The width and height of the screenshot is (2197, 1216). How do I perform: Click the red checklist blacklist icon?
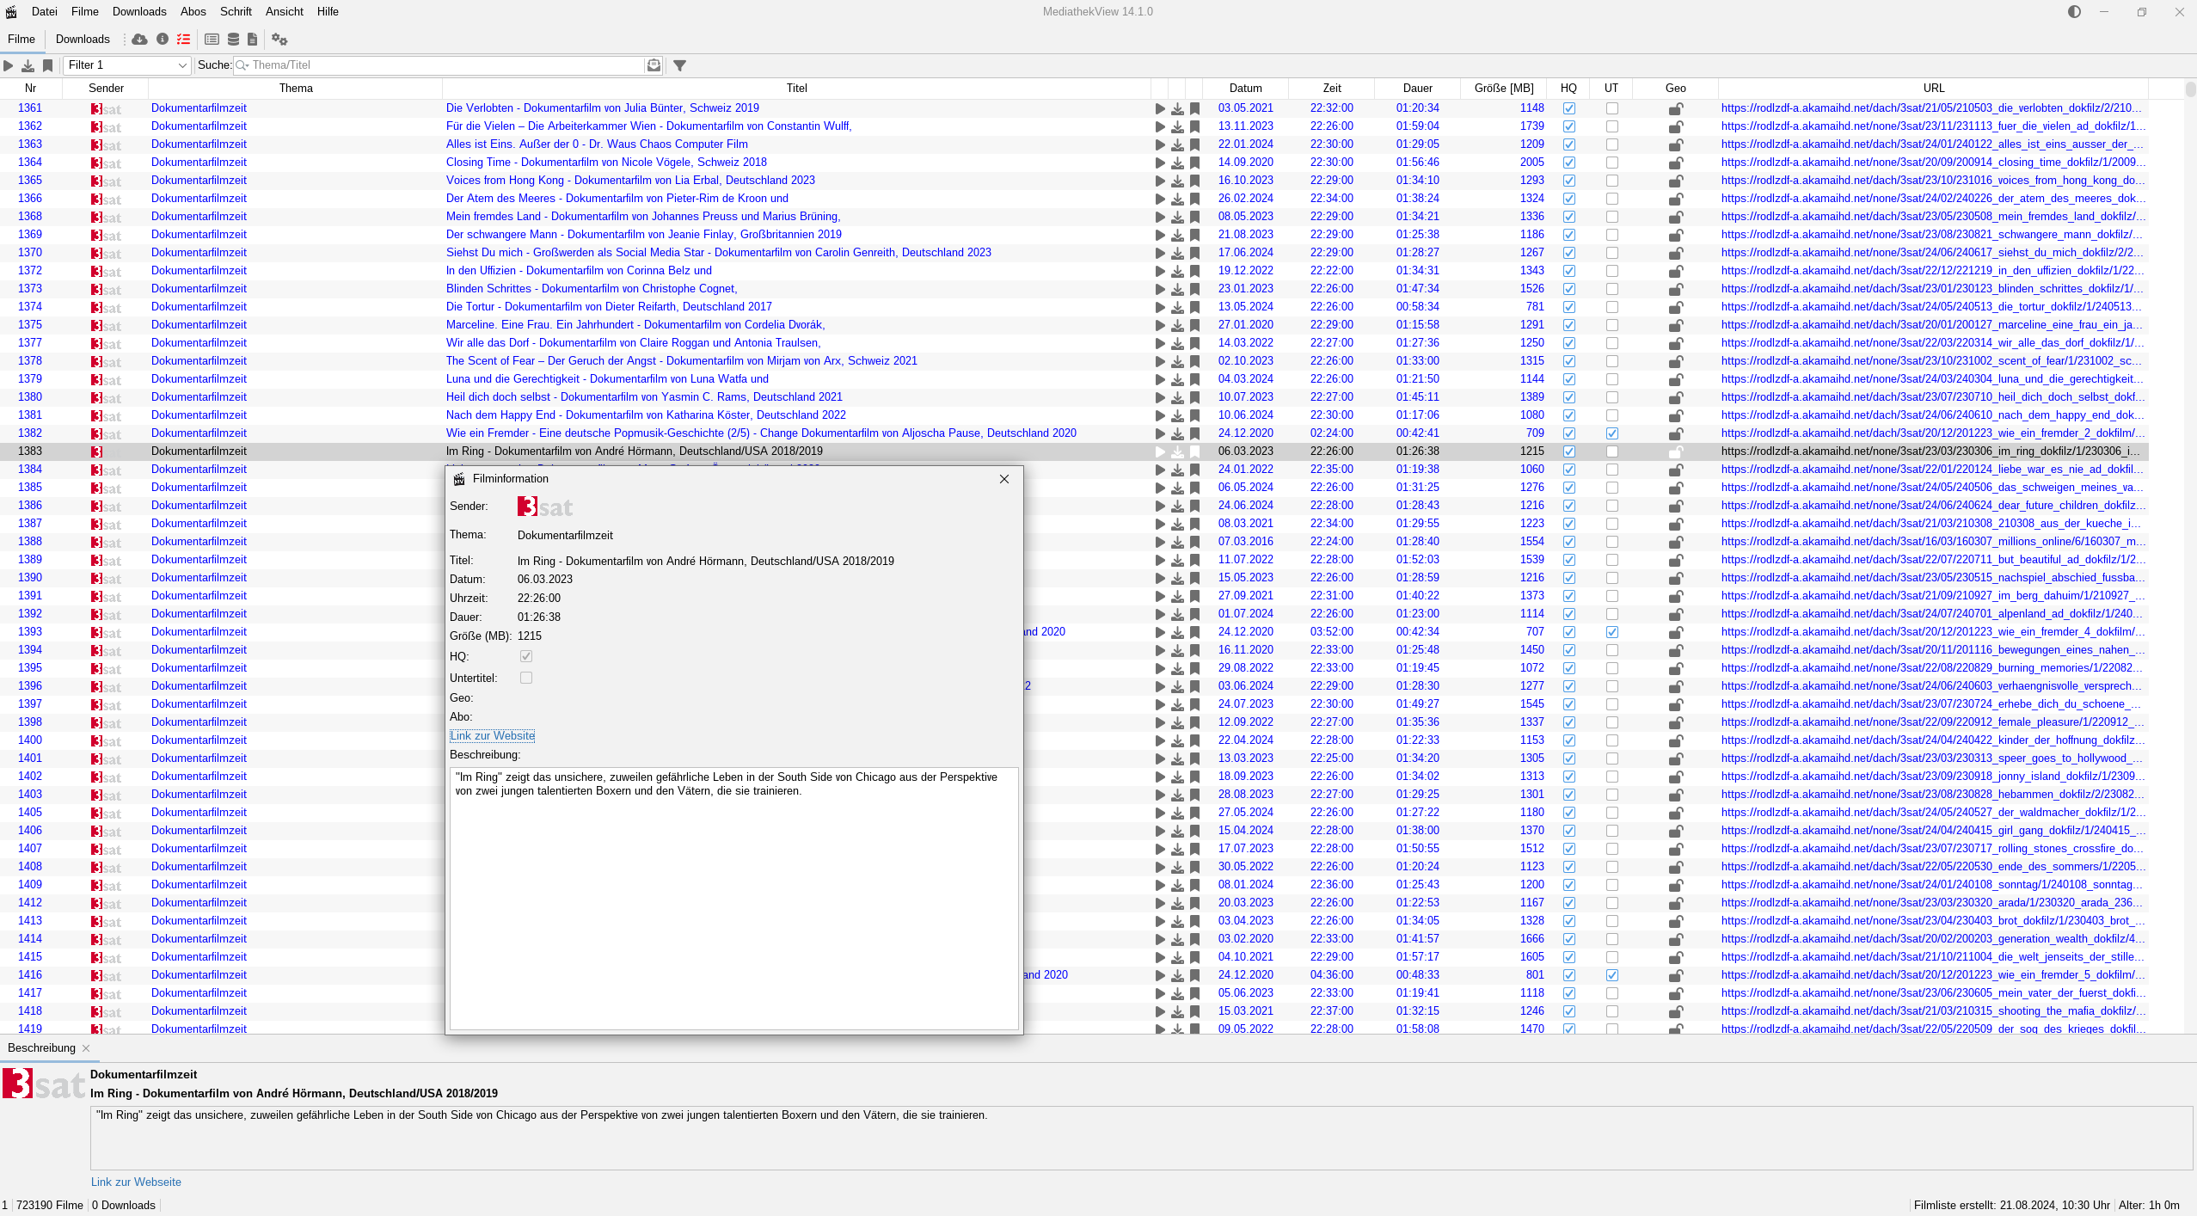[x=184, y=40]
